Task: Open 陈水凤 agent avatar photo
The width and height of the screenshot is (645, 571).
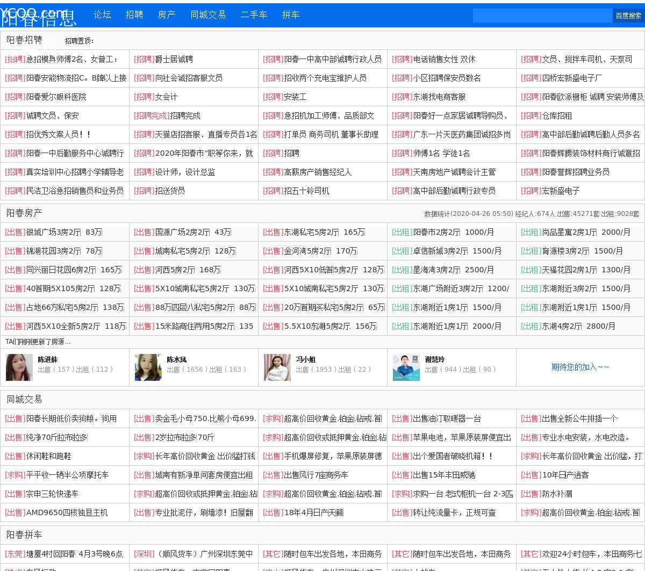Action: [148, 367]
